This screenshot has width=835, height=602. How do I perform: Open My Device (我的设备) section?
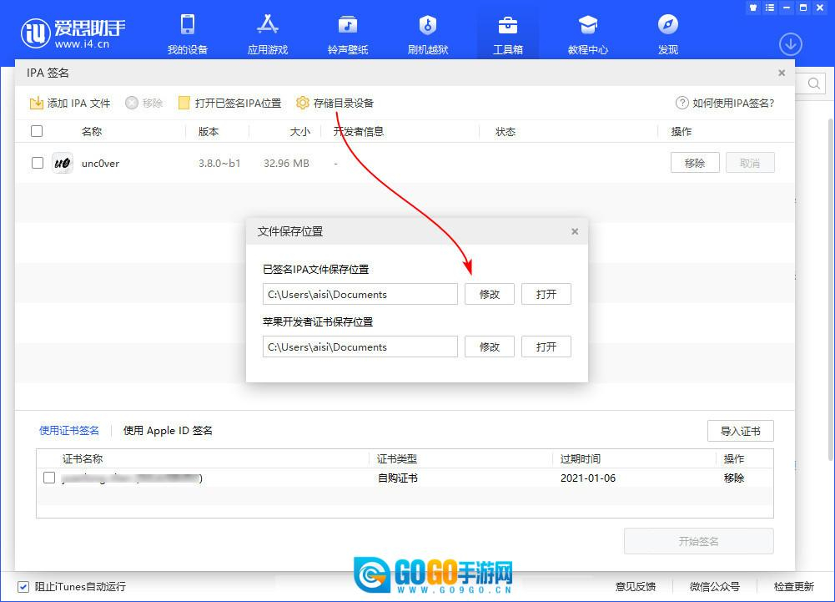point(188,34)
